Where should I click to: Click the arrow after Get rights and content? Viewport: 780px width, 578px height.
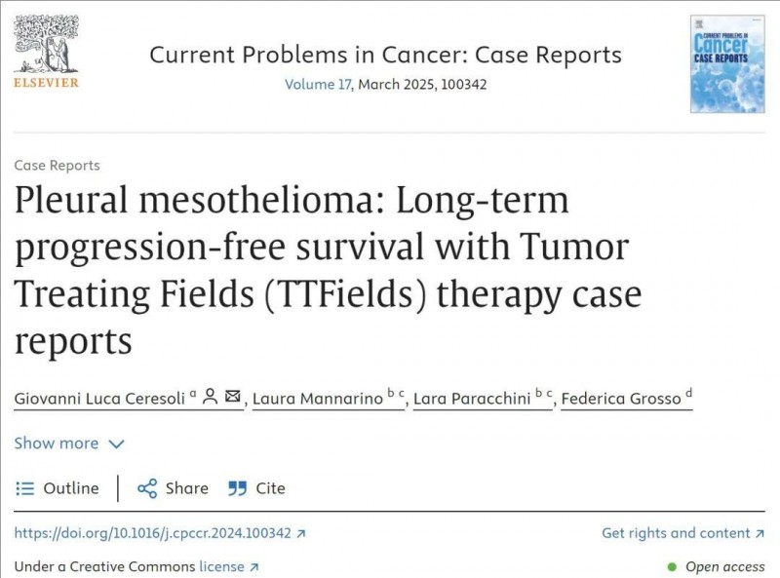click(760, 534)
